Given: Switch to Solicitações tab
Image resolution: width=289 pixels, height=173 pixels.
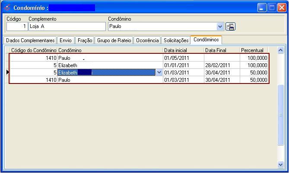Looking at the screenshot, I should 176,40.
